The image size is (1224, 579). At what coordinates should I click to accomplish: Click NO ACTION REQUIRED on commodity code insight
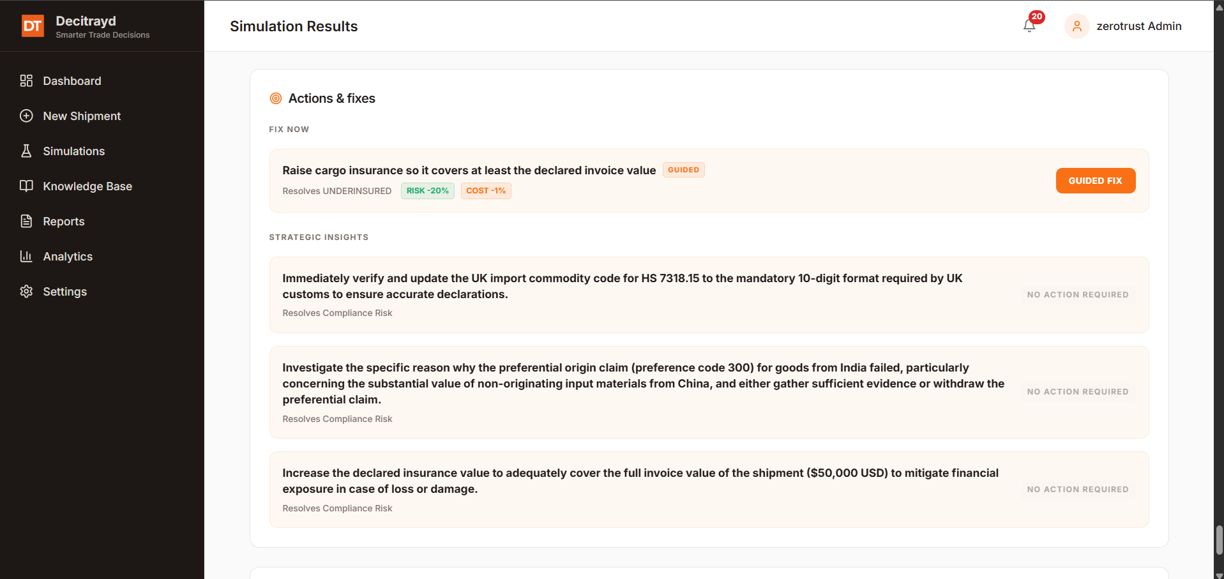pos(1077,295)
